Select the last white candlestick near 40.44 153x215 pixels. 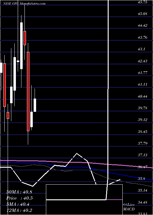pyautogui.click(x=35, y=105)
